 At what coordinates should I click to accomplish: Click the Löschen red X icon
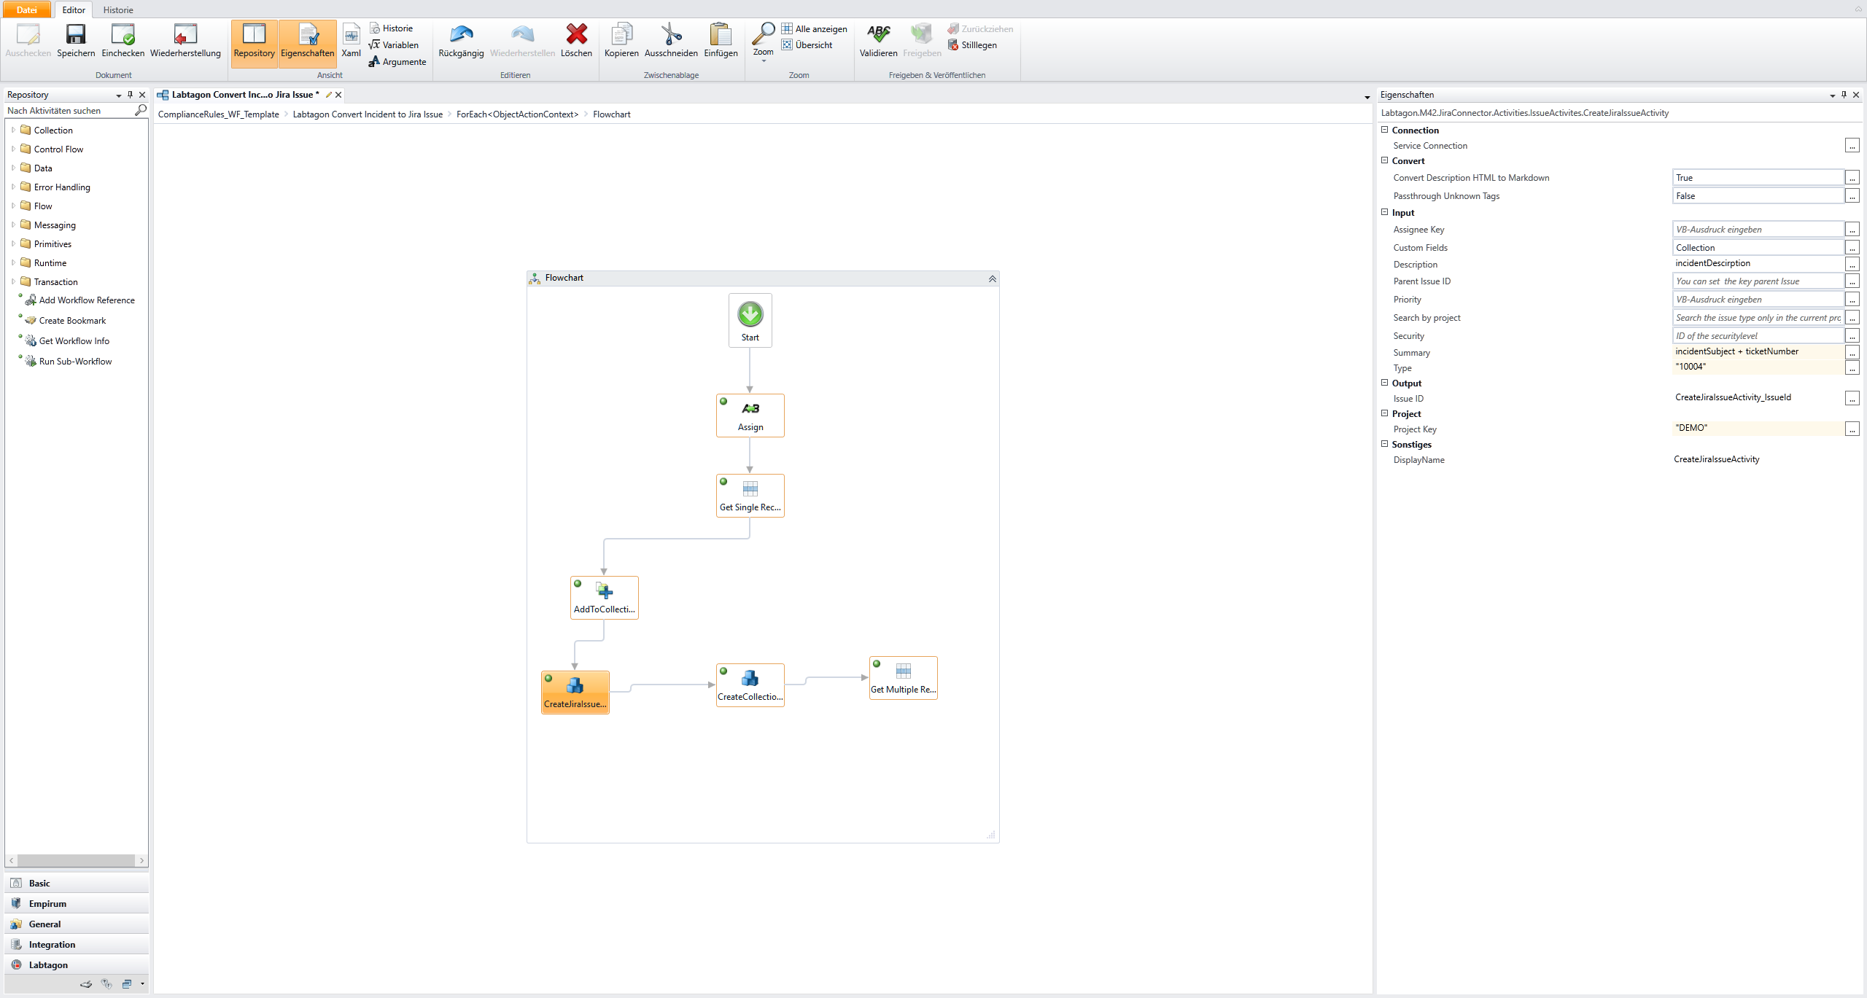[x=576, y=34]
